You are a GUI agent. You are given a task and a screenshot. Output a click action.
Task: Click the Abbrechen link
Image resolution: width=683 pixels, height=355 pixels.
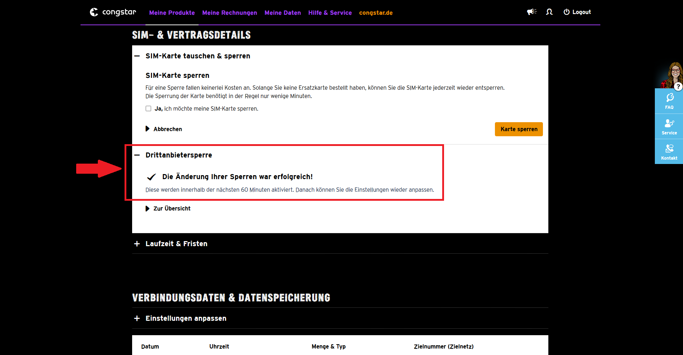168,129
